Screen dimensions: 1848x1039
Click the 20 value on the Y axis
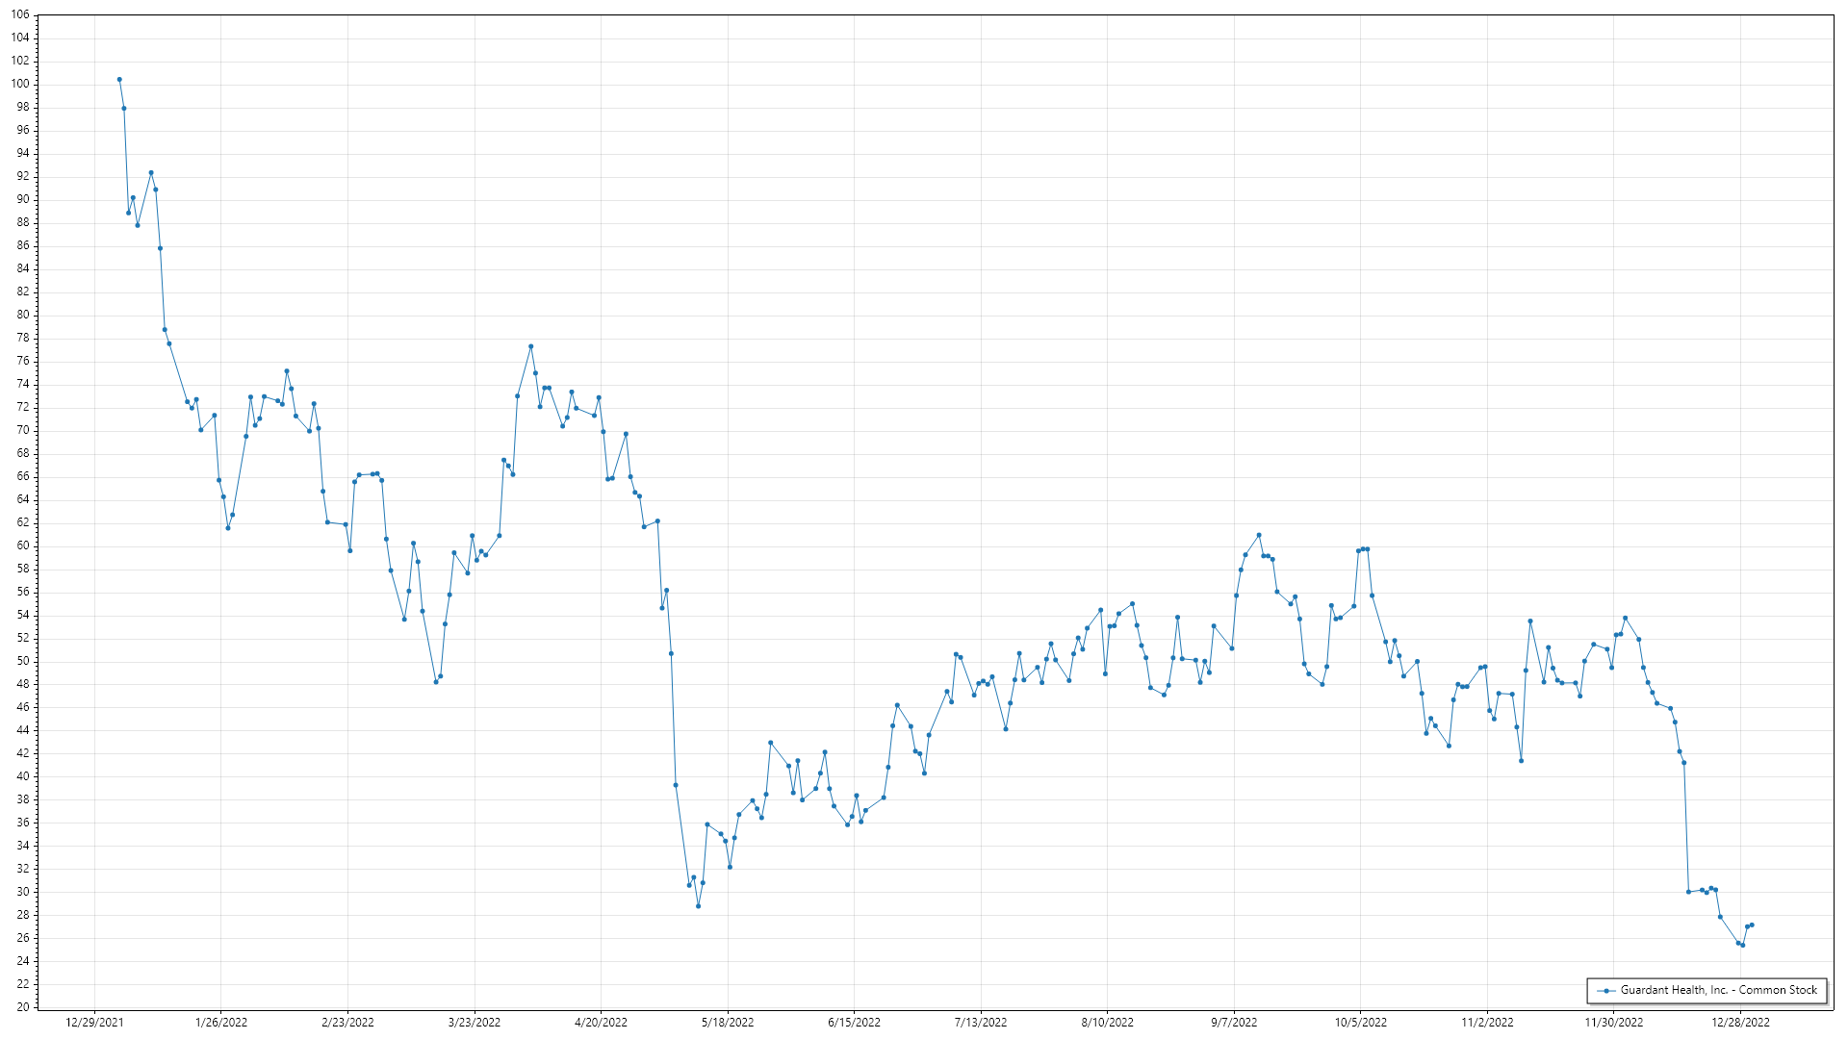coord(22,1007)
